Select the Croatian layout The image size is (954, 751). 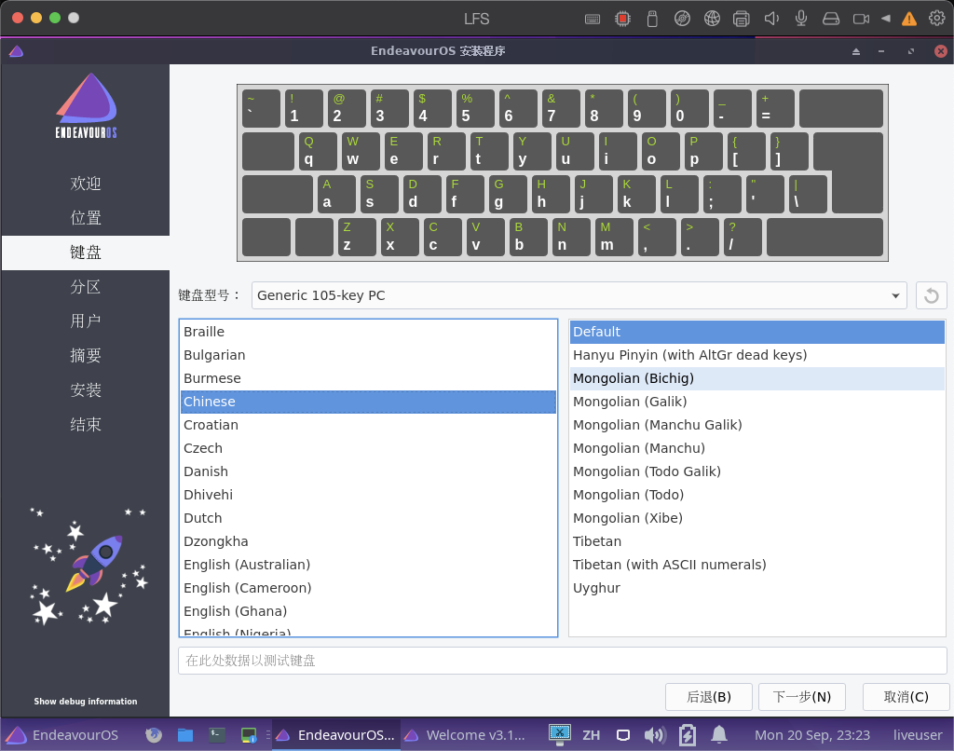tap(368, 425)
